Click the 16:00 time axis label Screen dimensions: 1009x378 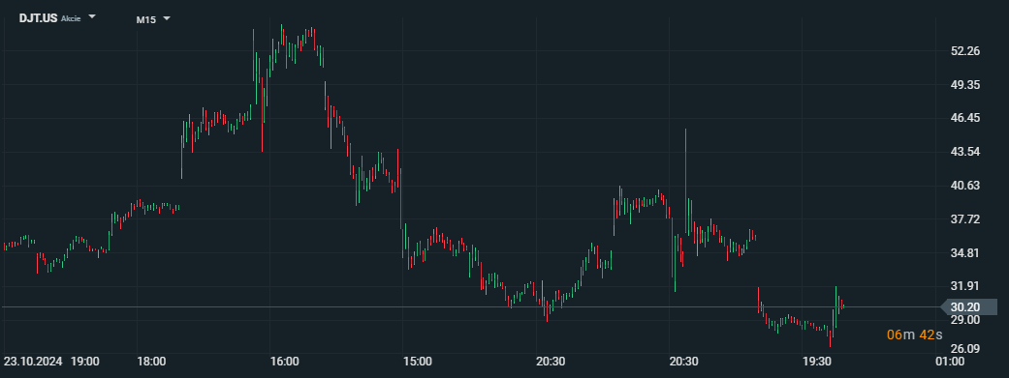point(284,362)
